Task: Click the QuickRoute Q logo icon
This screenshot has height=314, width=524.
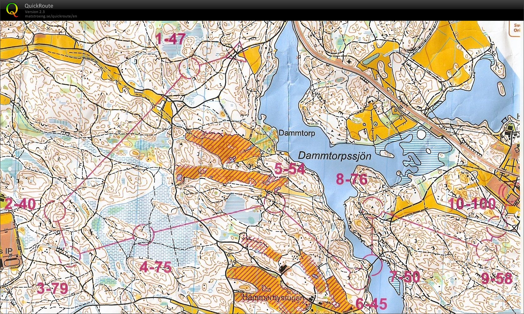Action: 12,9
